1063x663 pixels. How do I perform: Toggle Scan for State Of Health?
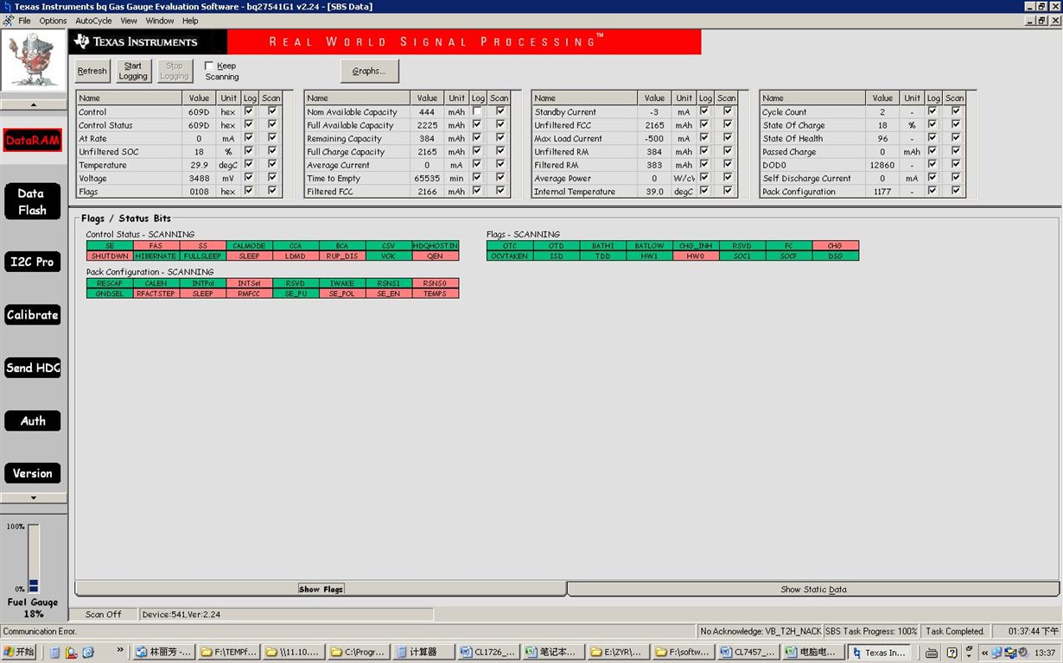pos(956,138)
